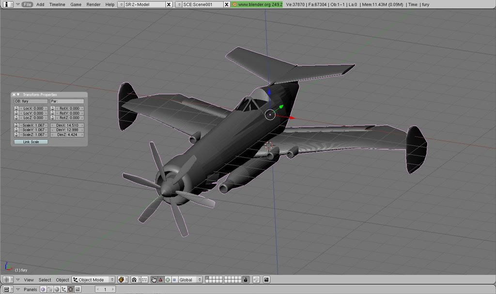Click the Link Scale button
The height and width of the screenshot is (294, 496).
(x=31, y=142)
